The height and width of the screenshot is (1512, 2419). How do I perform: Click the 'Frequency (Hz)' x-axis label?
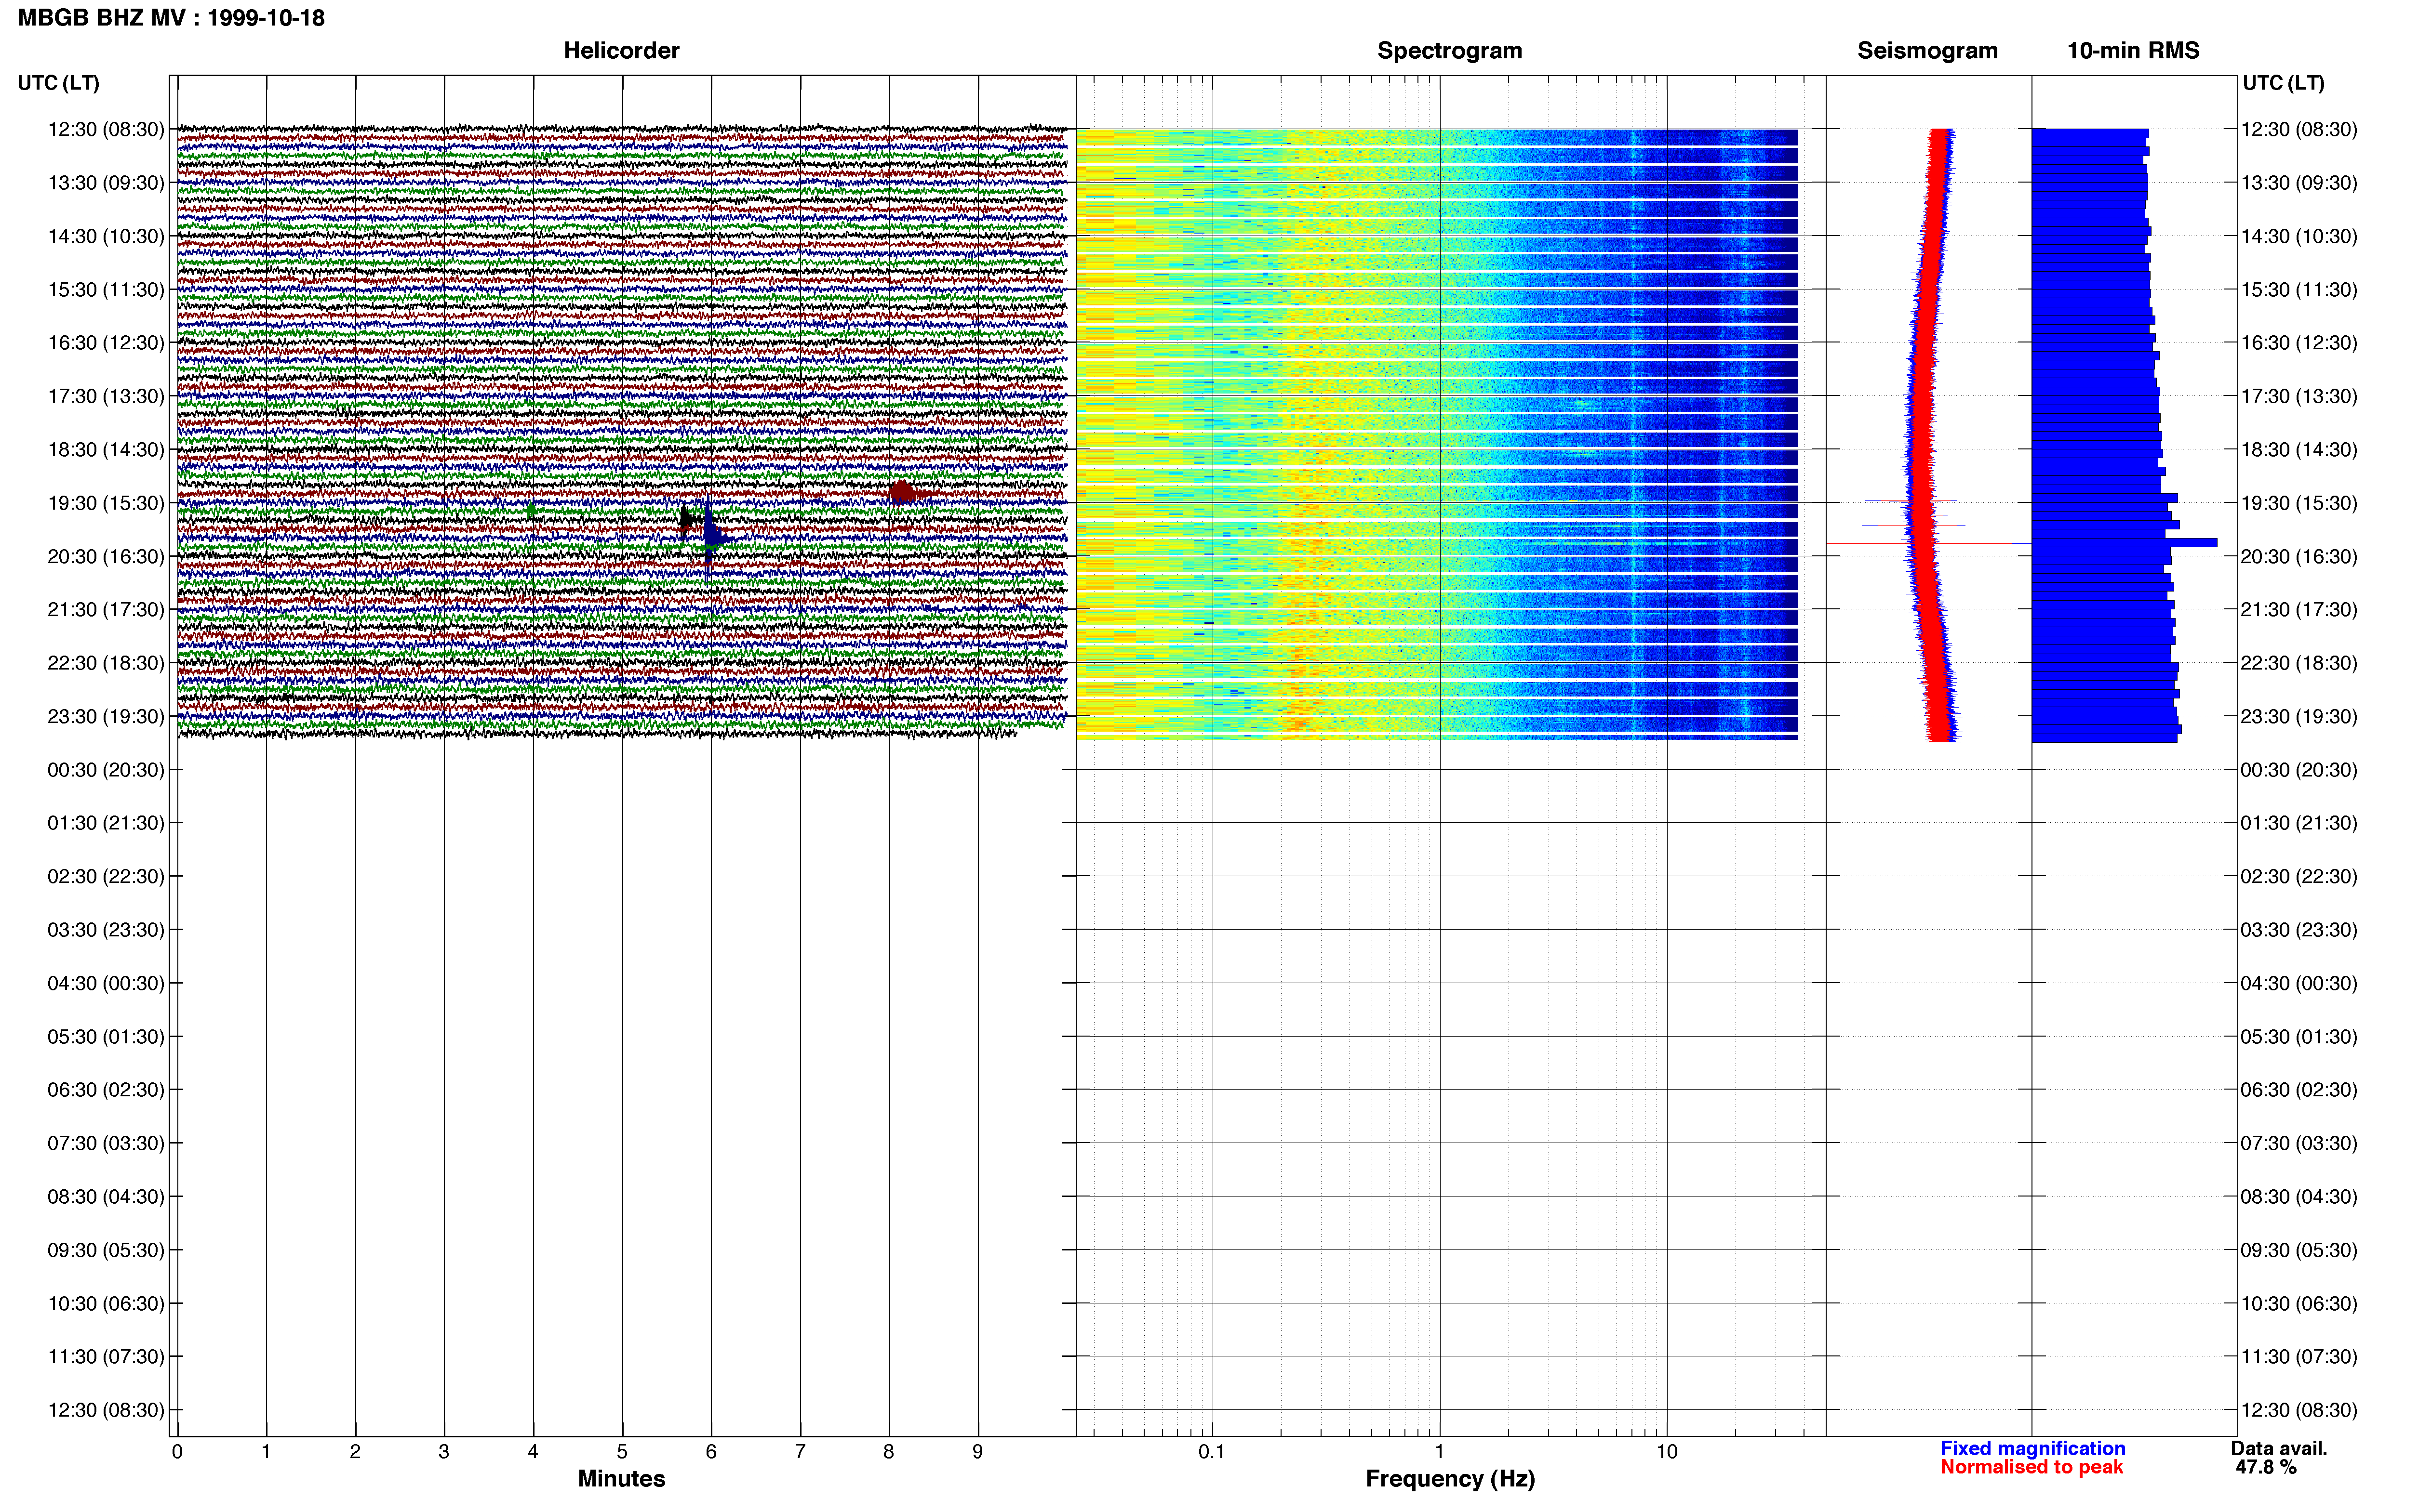click(x=1450, y=1479)
